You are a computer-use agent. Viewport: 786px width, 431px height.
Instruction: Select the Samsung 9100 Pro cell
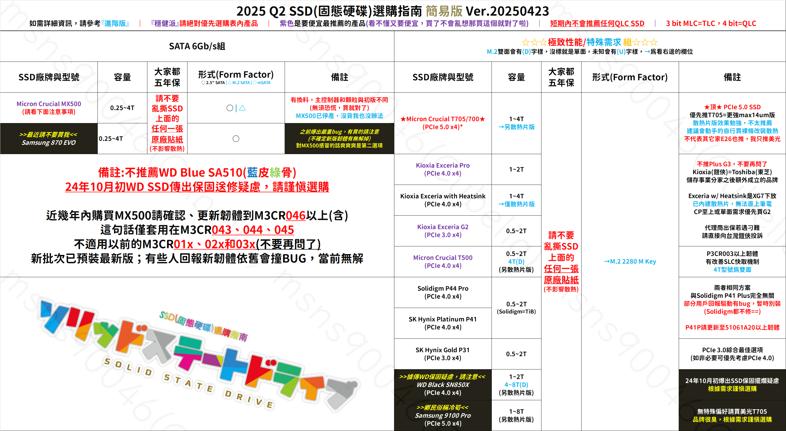[x=442, y=415]
